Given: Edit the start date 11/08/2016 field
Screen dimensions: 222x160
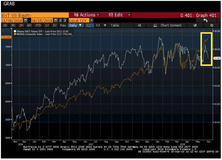Looking at the screenshot, I should tap(12, 21).
